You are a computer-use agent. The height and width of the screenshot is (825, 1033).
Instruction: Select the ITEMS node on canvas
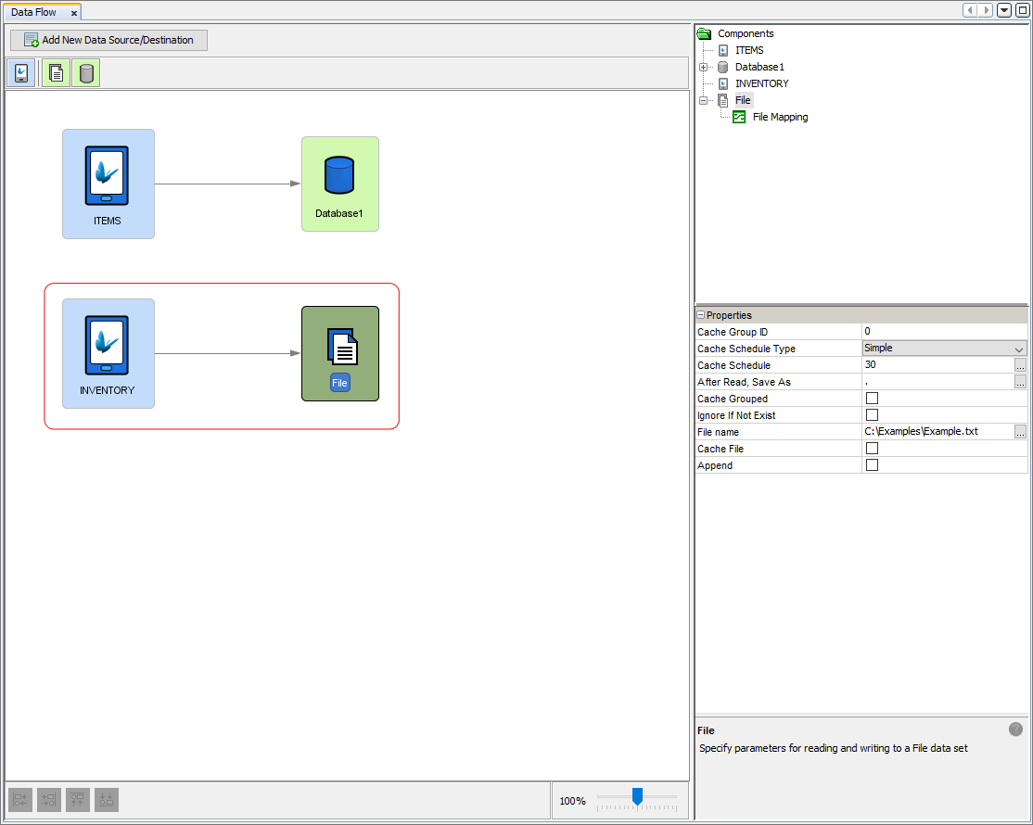coord(108,183)
